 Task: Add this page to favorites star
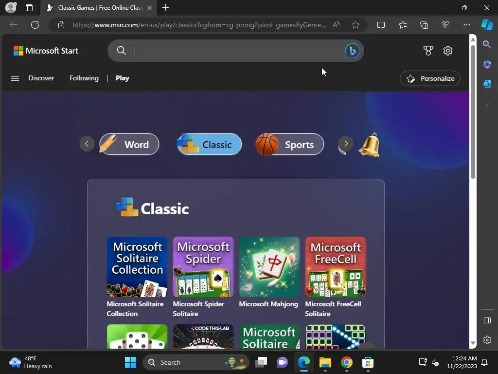[356, 25]
